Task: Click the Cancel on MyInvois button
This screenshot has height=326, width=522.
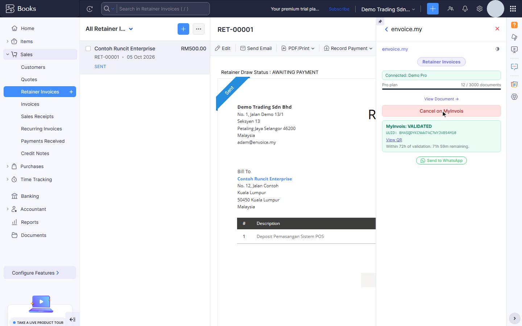Action: (442, 111)
